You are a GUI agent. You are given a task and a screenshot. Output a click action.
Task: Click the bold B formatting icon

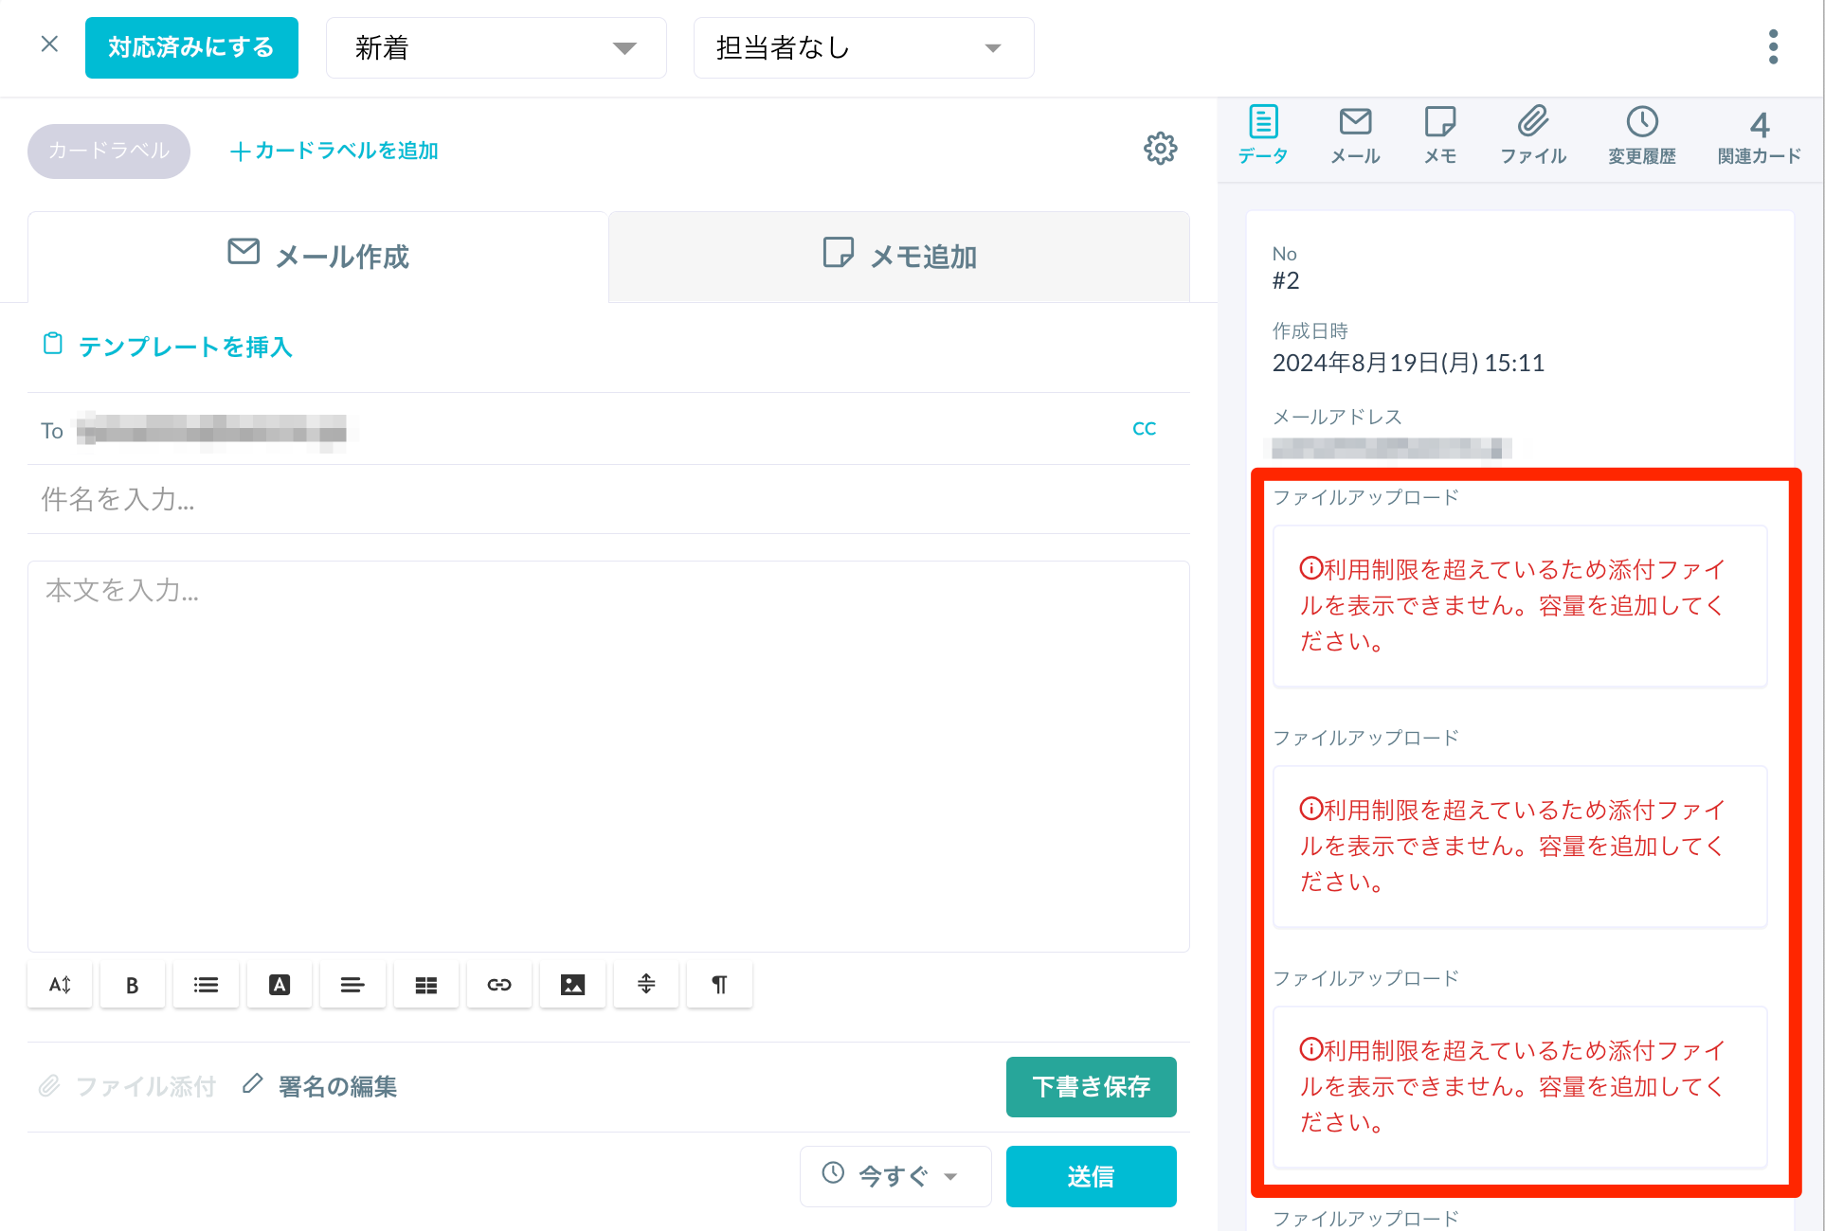click(x=133, y=985)
